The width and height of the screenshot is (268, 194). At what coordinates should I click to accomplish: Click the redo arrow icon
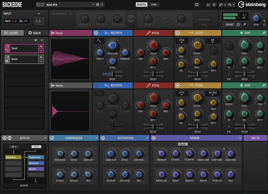(229, 5)
